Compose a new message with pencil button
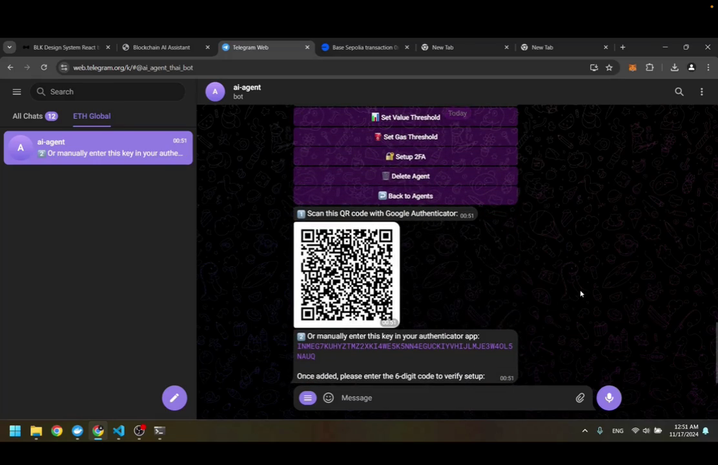The height and width of the screenshot is (465, 718). tap(174, 398)
